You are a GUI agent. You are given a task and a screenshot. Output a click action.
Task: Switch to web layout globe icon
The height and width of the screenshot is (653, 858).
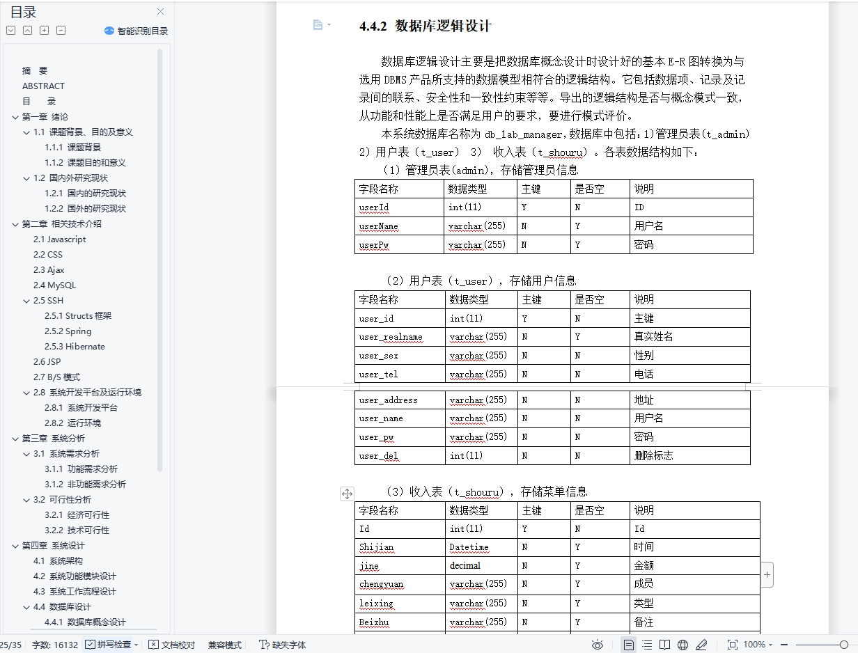[x=683, y=645]
